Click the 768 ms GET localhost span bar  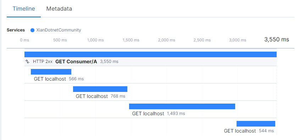100,89
